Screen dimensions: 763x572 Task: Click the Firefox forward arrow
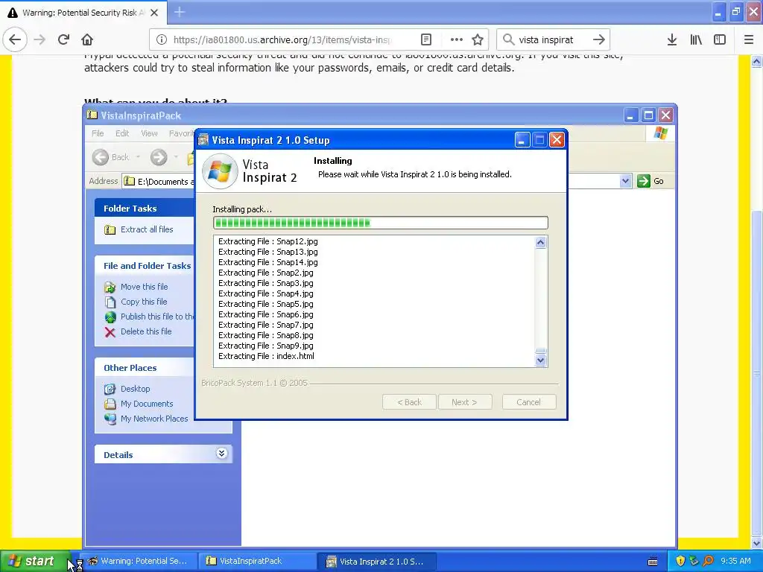click(x=39, y=40)
